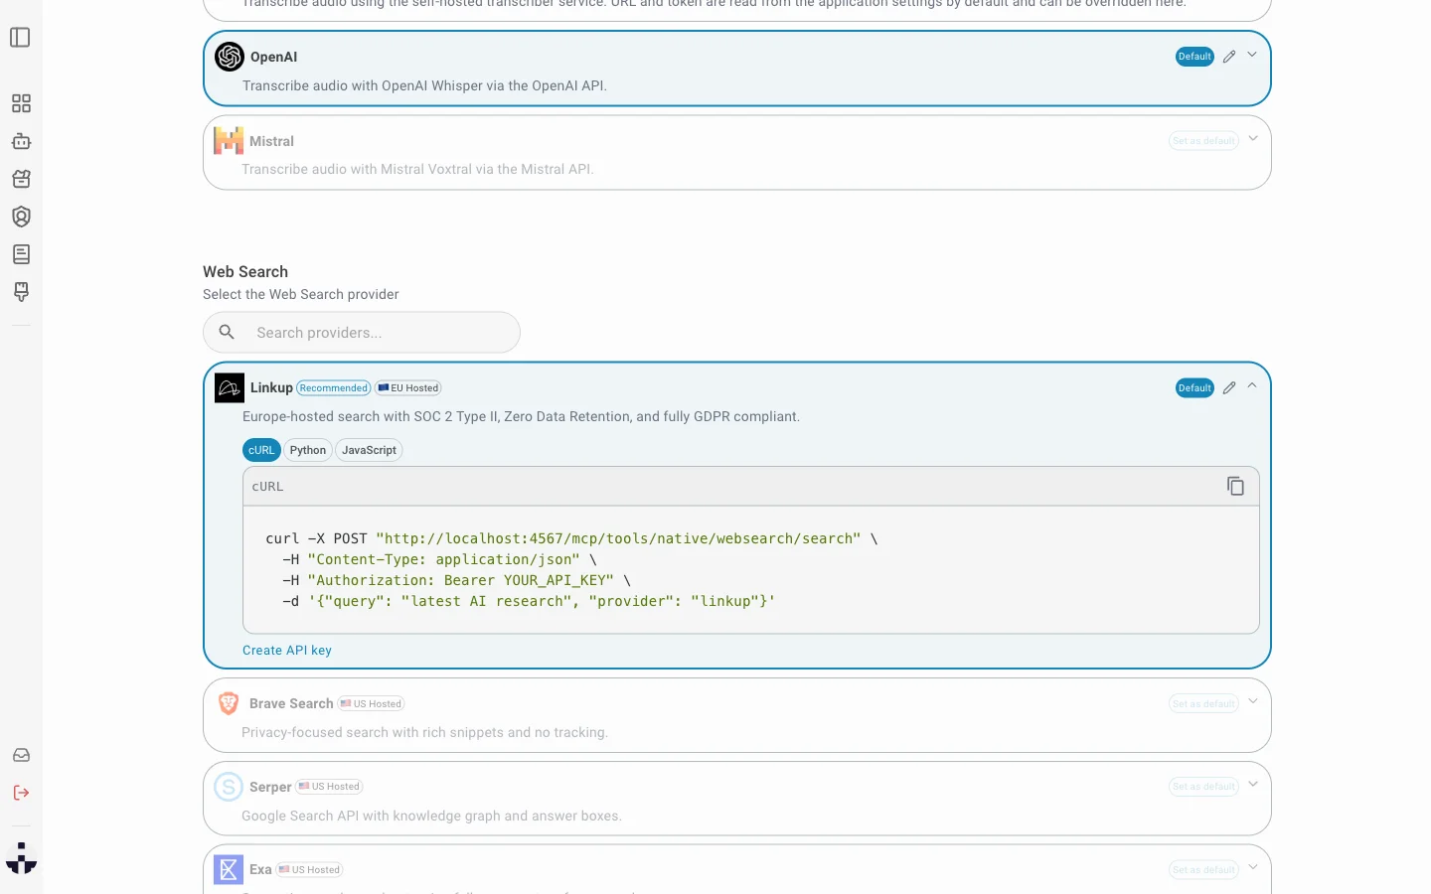Set Brave Search as default provider
This screenshot has height=894, width=1431.
(x=1203, y=703)
